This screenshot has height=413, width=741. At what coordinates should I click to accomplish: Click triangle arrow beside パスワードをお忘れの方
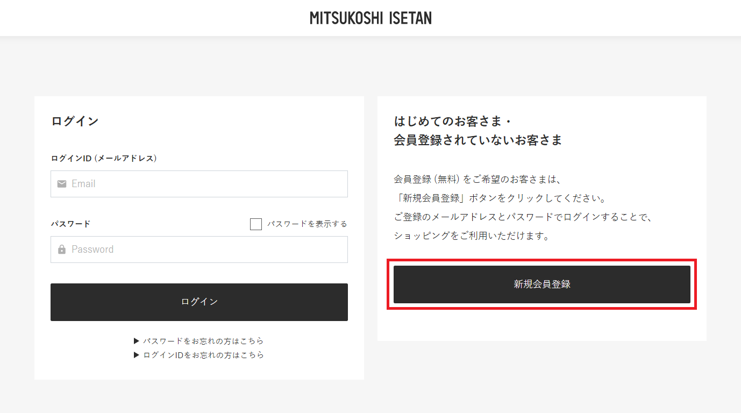(137, 341)
